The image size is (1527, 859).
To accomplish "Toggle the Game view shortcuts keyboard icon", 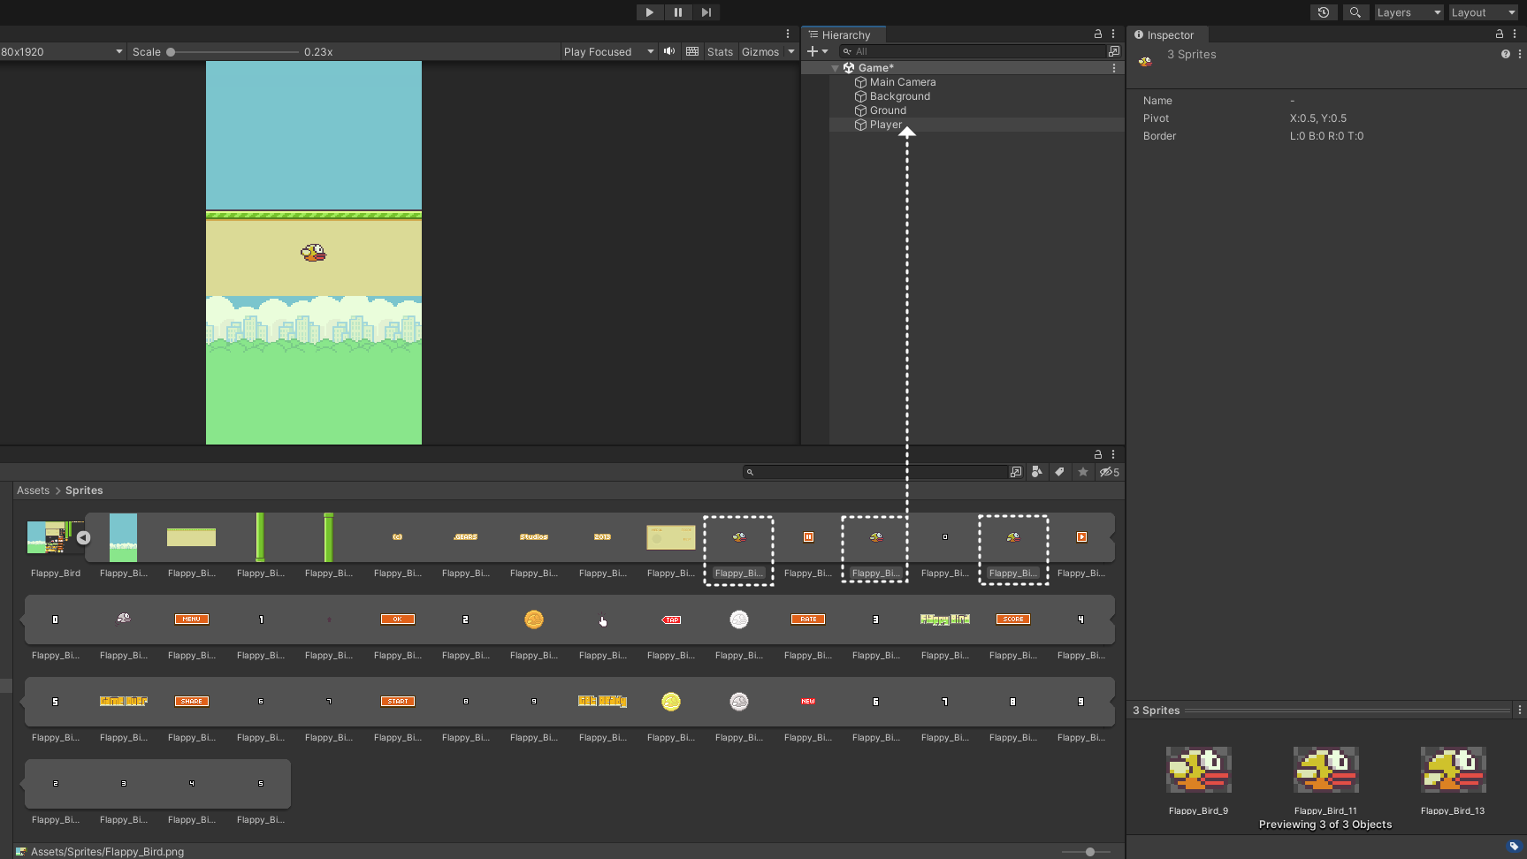I will coord(692,51).
